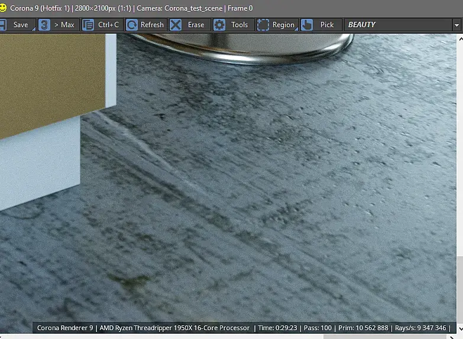Click the Tools gear icon

point(219,25)
